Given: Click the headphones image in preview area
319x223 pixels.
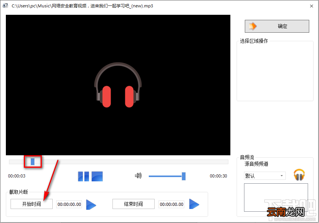Looking at the screenshot, I should click(118, 85).
